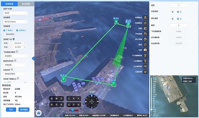Switch to the 航点类型 waypoint type tab
199x118 pixels.
click(x=26, y=4)
